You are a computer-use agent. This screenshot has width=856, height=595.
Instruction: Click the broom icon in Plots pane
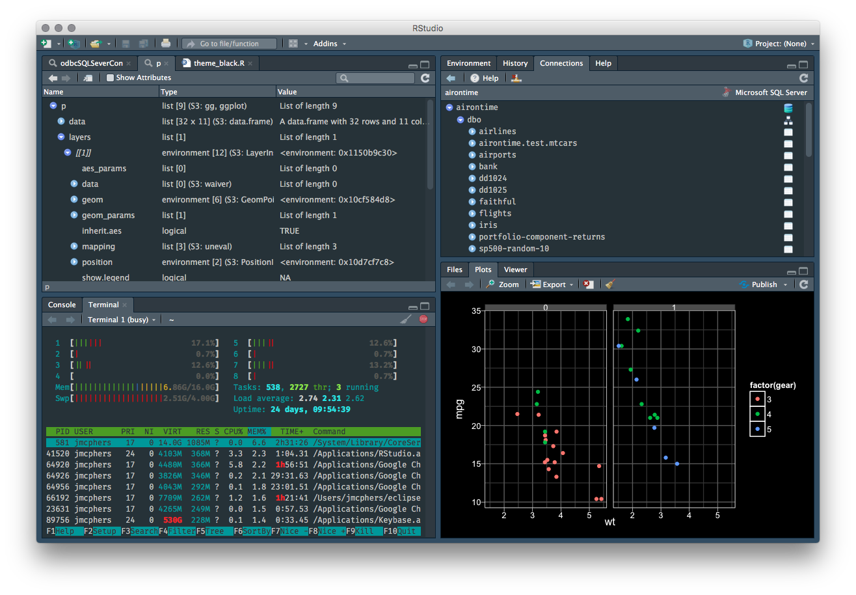609,284
